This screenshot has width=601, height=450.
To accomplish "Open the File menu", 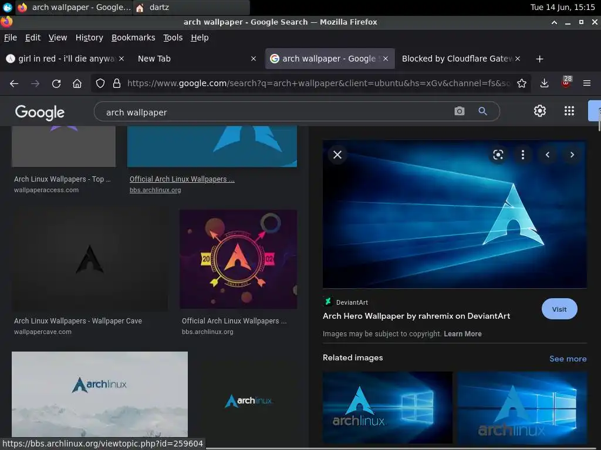I will (11, 37).
